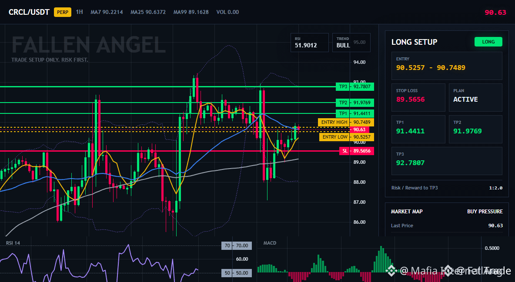Click the MA99 89.1628 indicator readout

191,12
